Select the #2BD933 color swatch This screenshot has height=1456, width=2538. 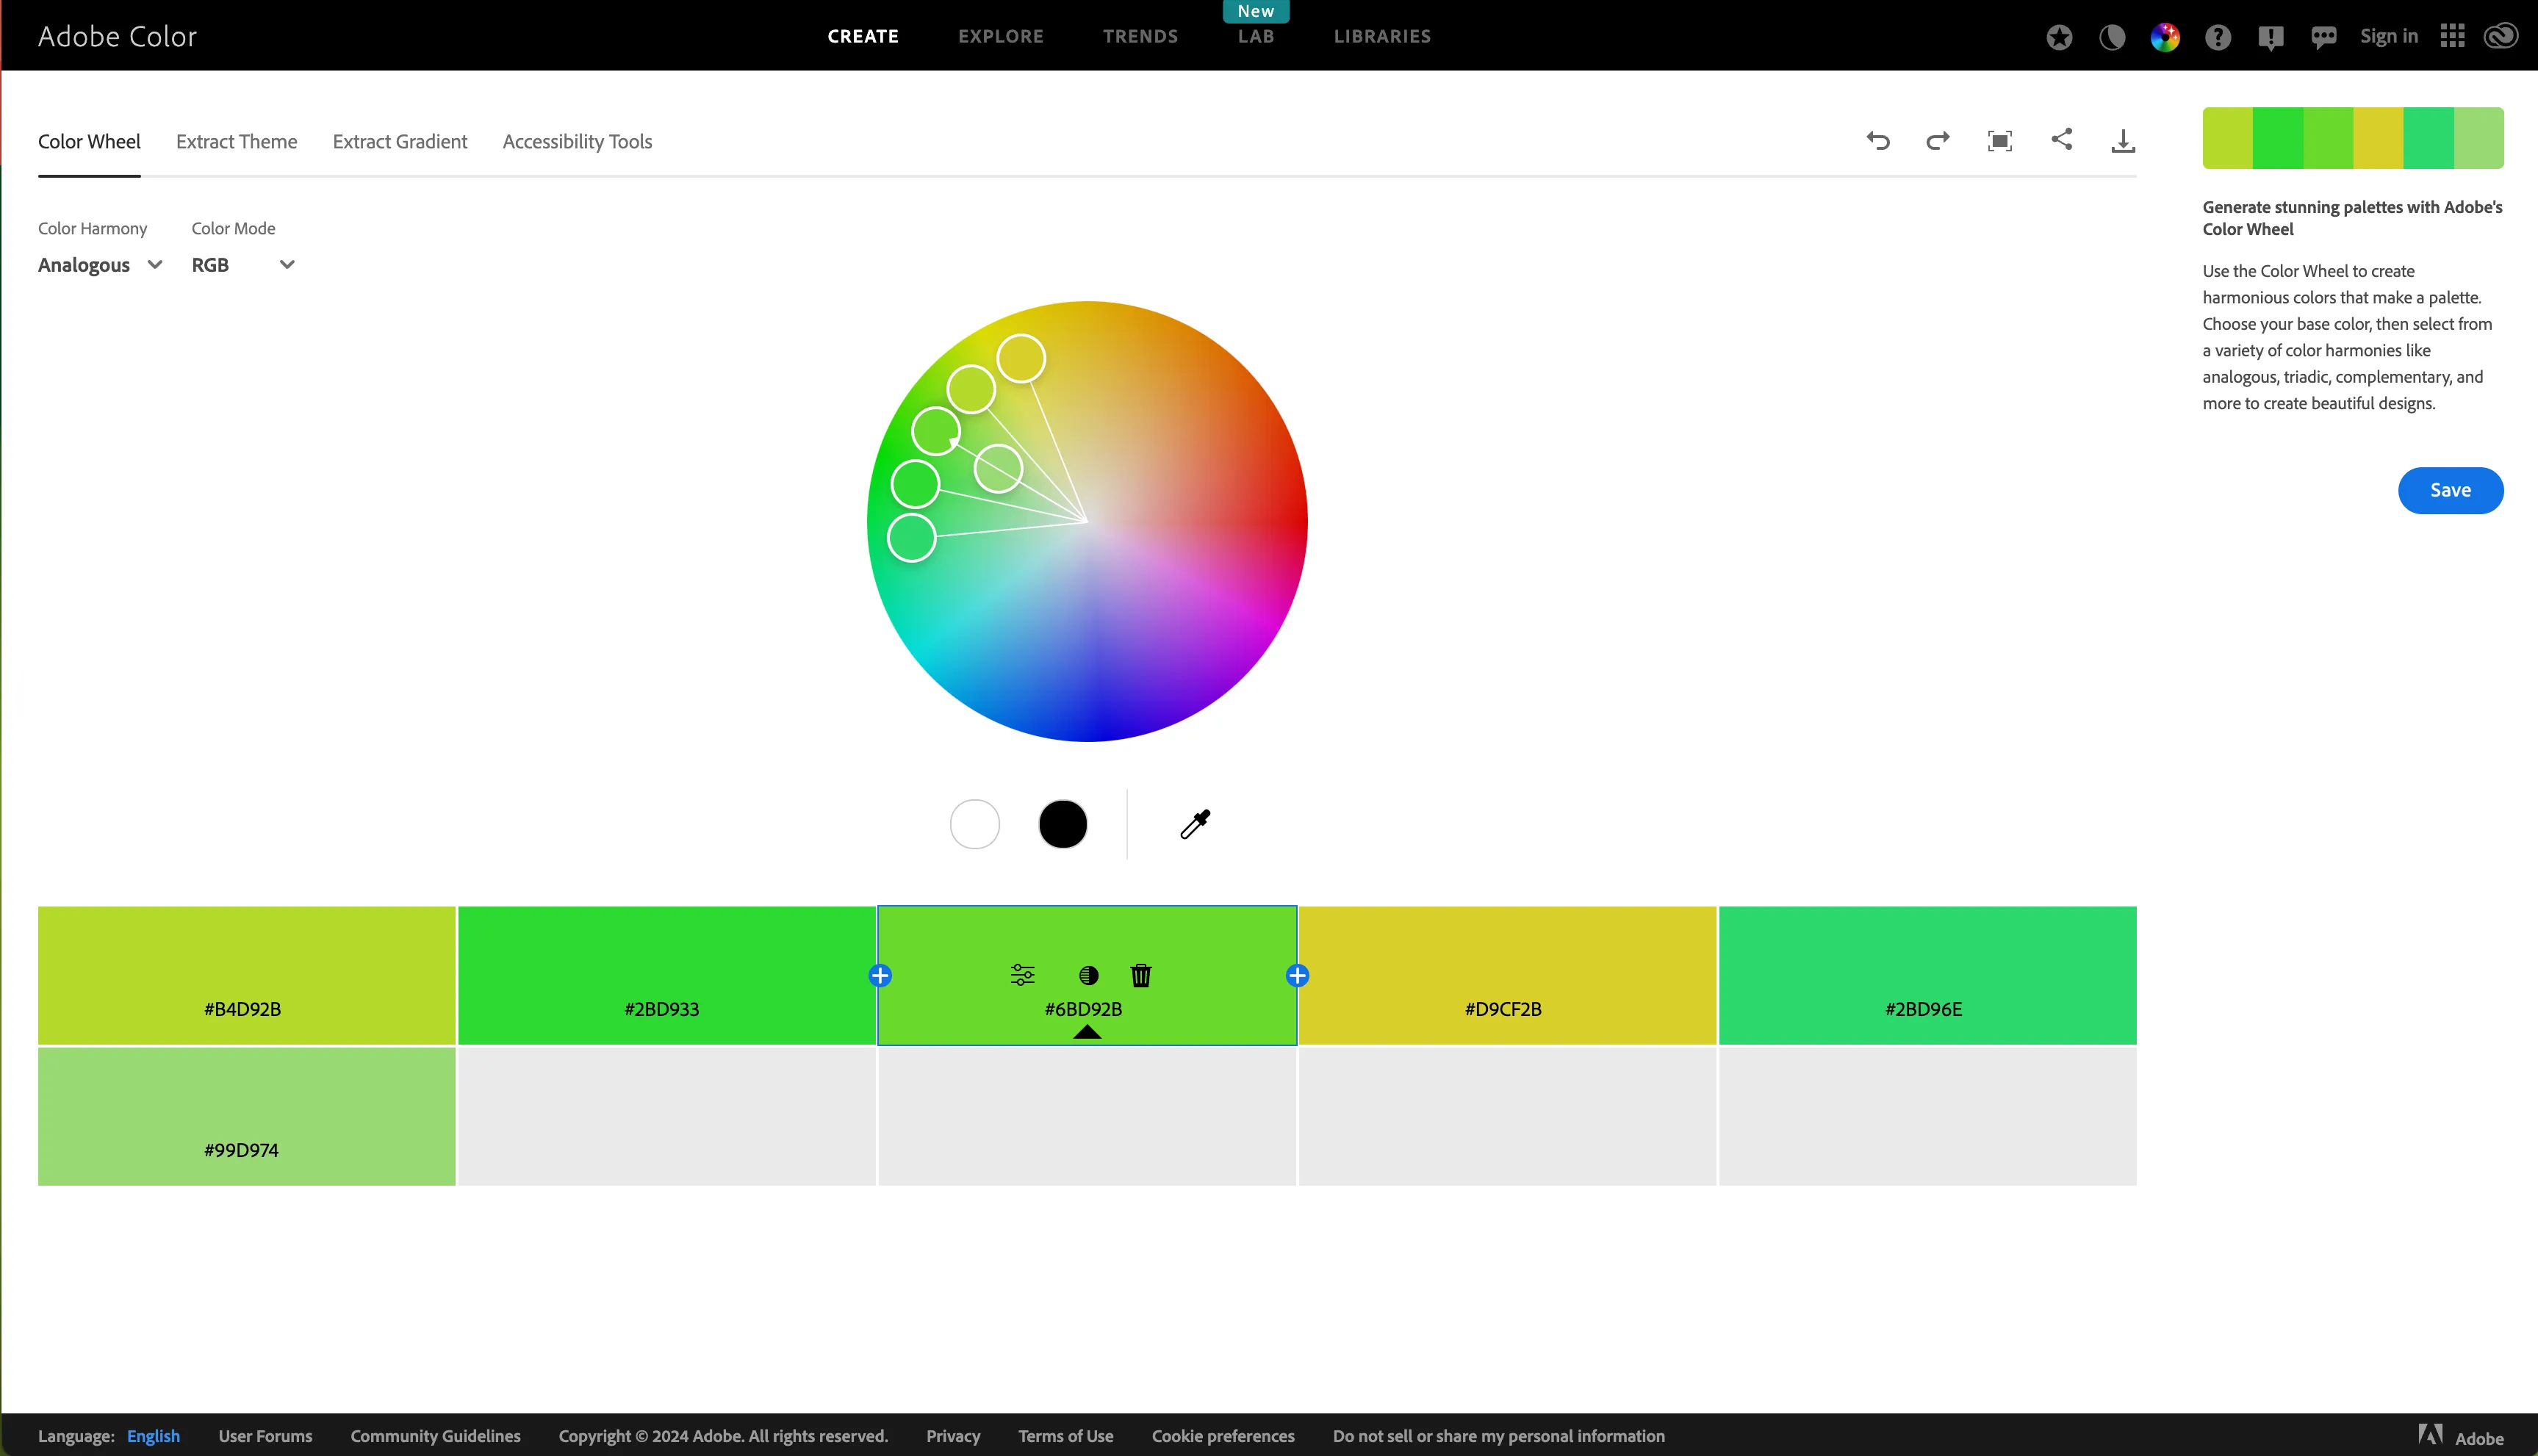click(x=666, y=975)
